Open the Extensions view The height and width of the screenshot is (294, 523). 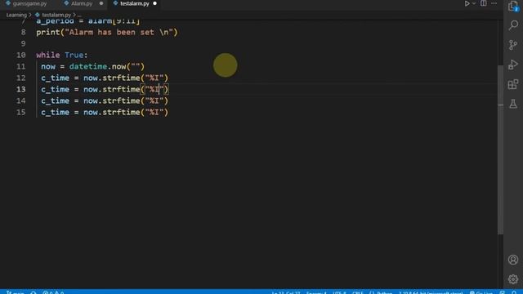tap(513, 84)
